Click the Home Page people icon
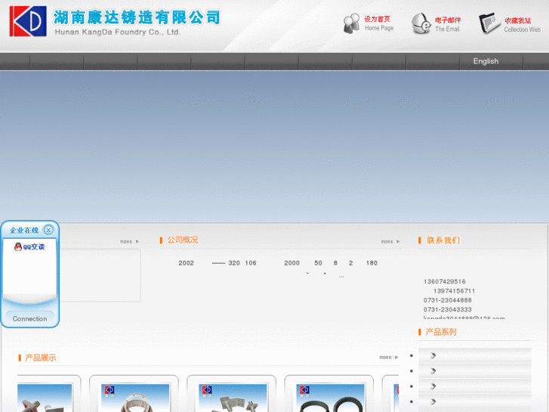549x412 pixels. tap(351, 23)
